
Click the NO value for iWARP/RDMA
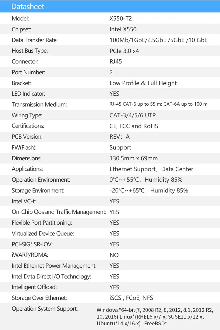click(x=114, y=255)
